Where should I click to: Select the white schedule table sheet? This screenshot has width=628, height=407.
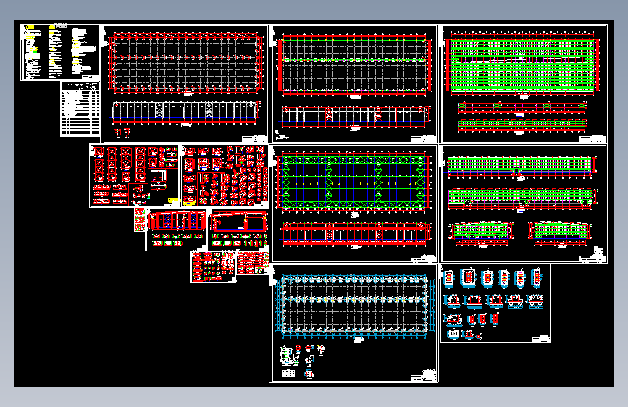[x=80, y=109]
